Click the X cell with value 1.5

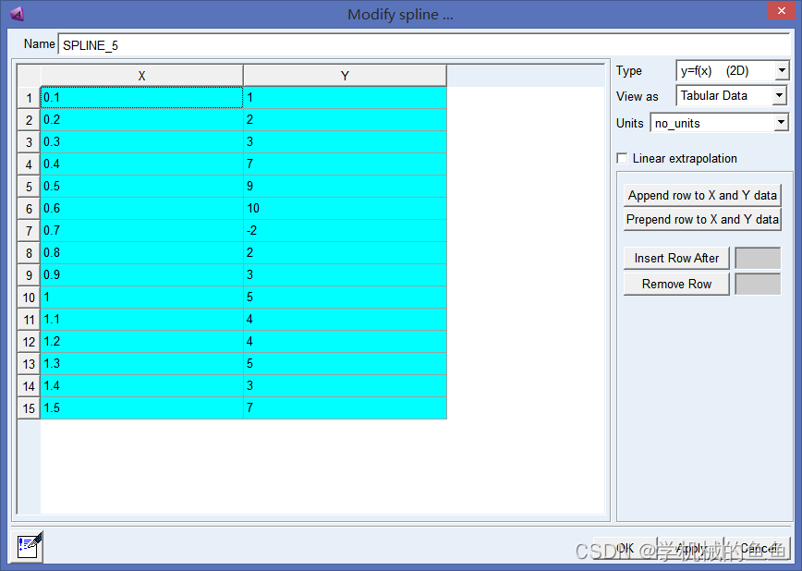click(x=141, y=407)
